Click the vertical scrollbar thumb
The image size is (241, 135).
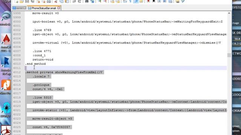(229, 55)
